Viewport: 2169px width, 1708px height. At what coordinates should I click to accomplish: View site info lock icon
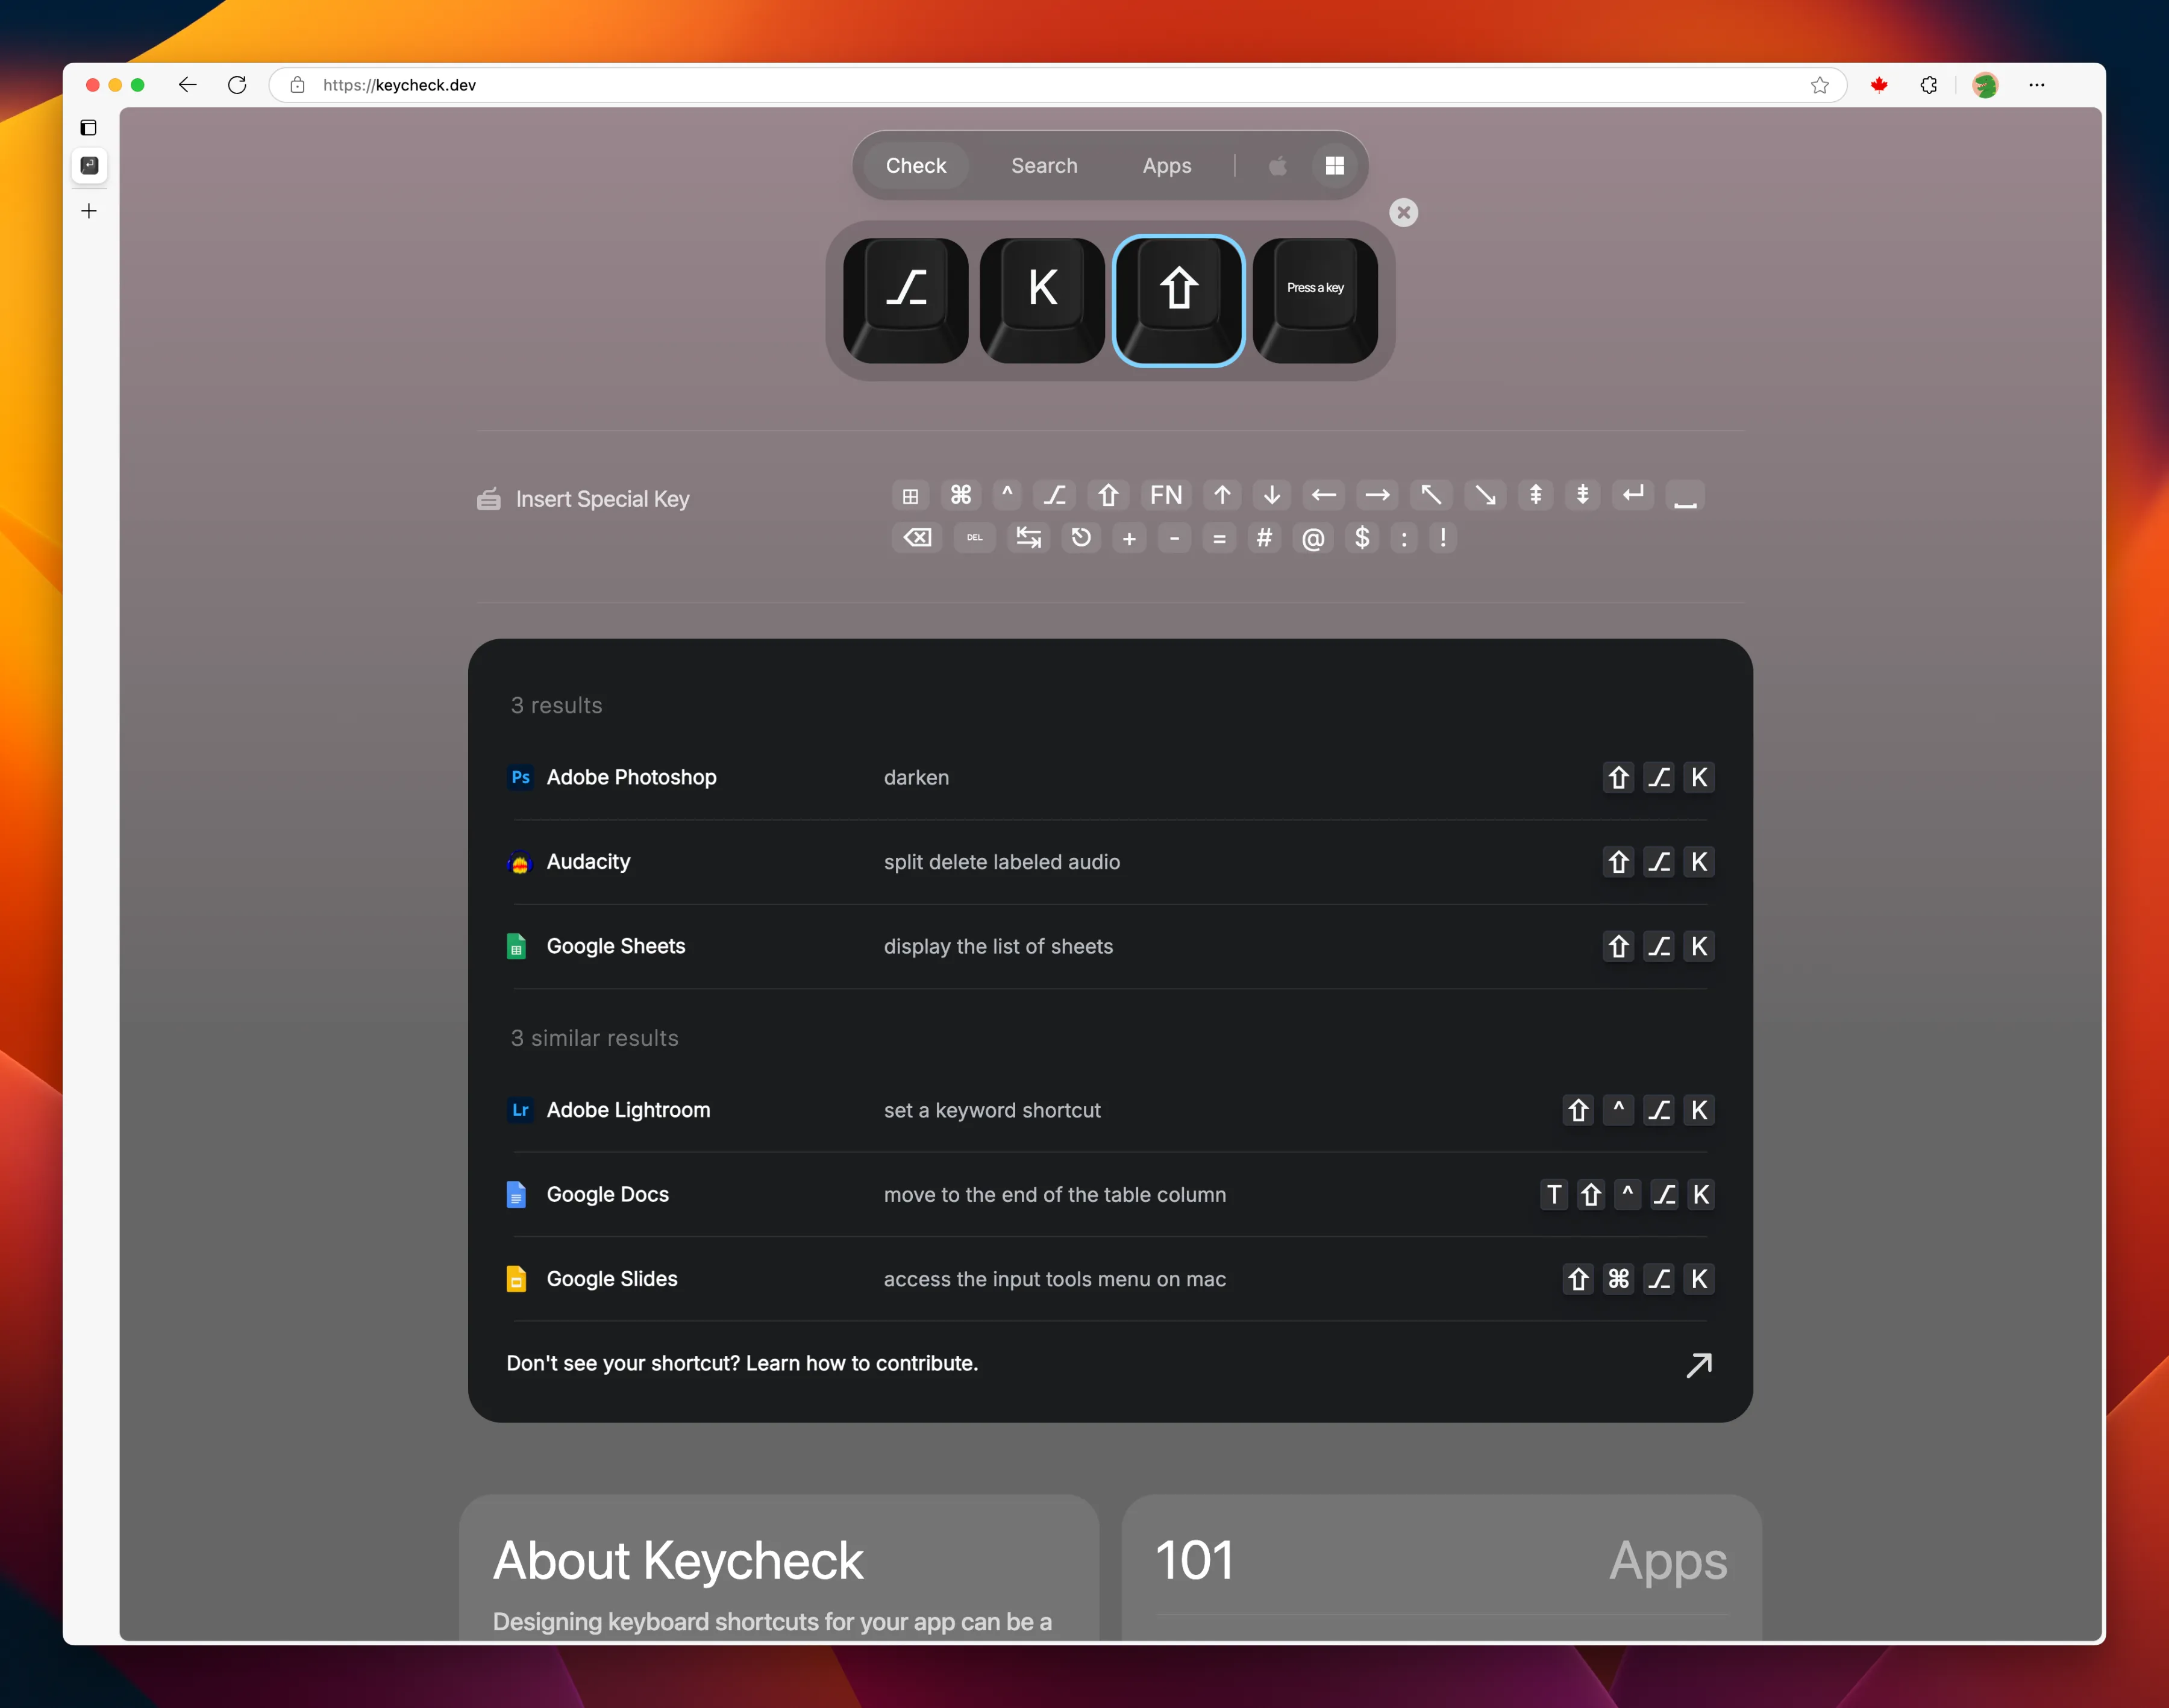click(x=297, y=85)
